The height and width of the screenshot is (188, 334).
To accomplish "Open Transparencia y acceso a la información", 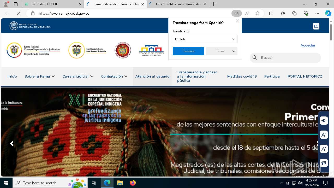I will [197, 76].
